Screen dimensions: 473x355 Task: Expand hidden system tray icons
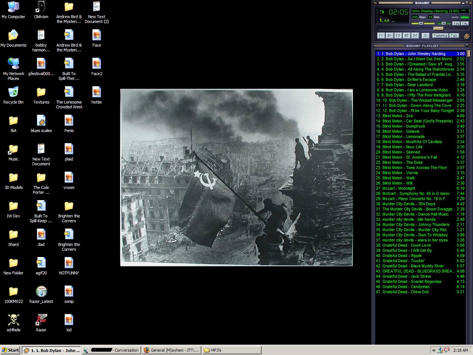click(433, 350)
